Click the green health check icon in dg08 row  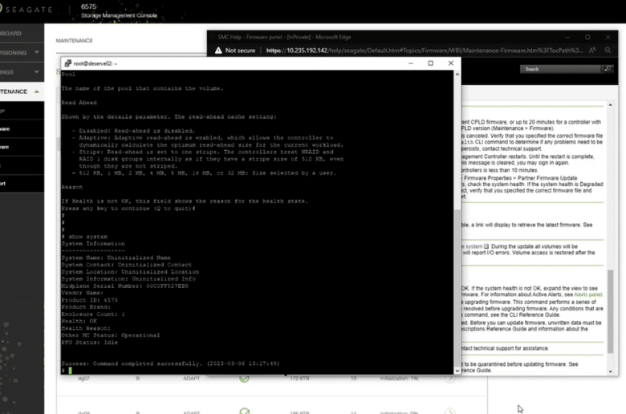(x=244, y=411)
